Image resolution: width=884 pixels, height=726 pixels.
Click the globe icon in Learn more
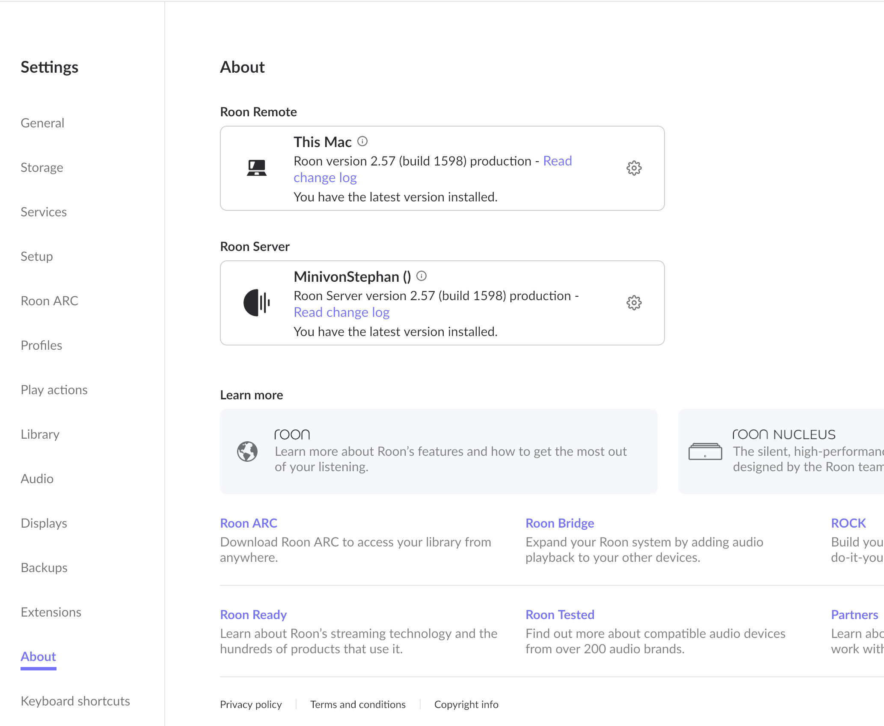247,452
